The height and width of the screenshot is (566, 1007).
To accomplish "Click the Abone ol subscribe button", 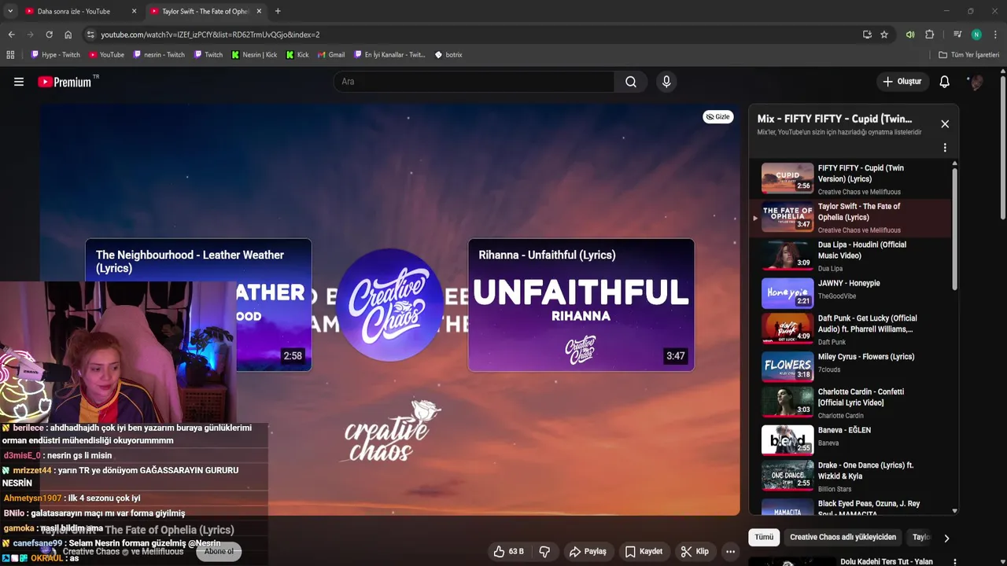I will click(x=219, y=552).
